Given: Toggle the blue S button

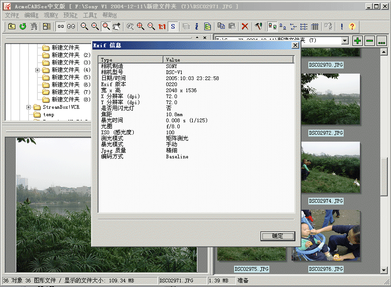Looking at the screenshot, I should point(173,26).
